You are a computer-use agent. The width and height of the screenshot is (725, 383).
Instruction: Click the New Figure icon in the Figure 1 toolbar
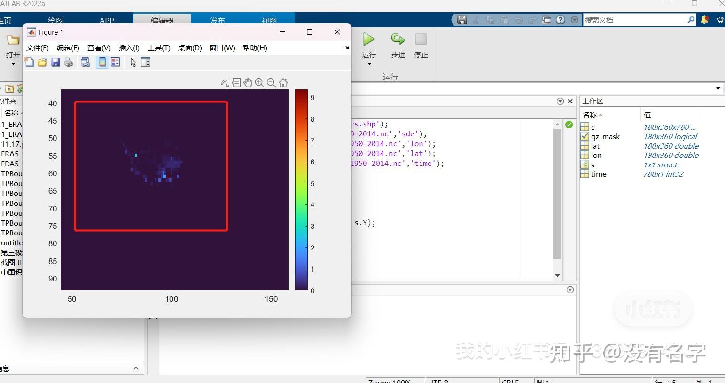[x=29, y=62]
